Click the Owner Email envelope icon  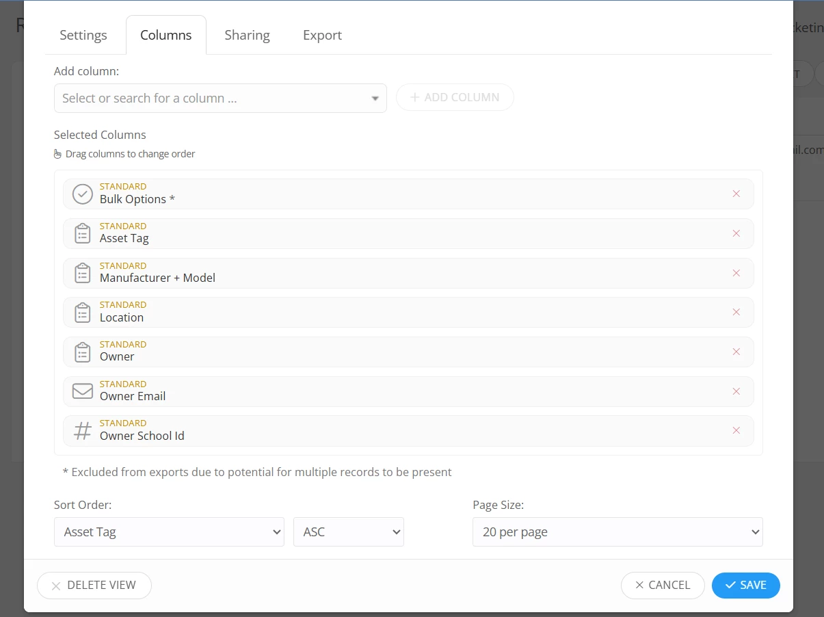coord(83,391)
